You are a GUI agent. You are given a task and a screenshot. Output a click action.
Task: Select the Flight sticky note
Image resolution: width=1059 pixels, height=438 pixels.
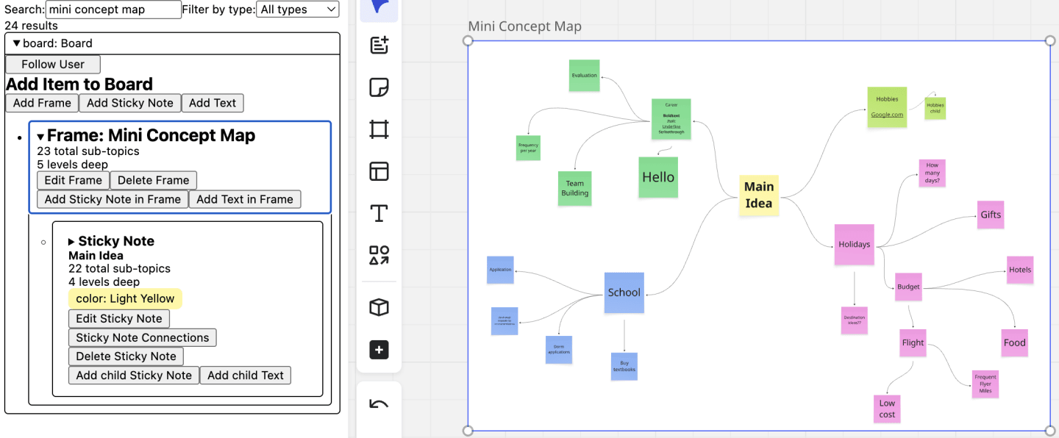[913, 342]
